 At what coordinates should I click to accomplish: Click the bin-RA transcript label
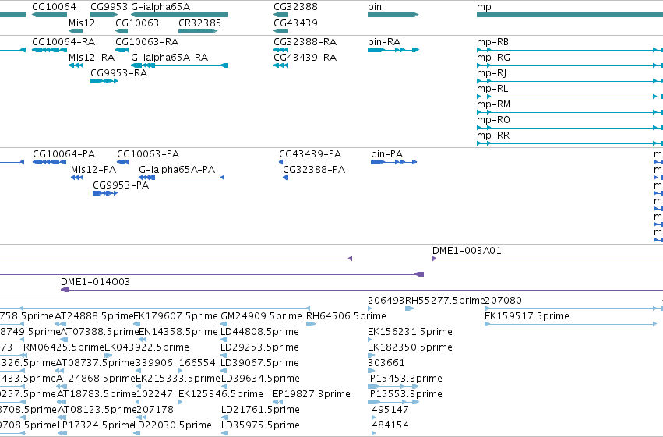[384, 42]
